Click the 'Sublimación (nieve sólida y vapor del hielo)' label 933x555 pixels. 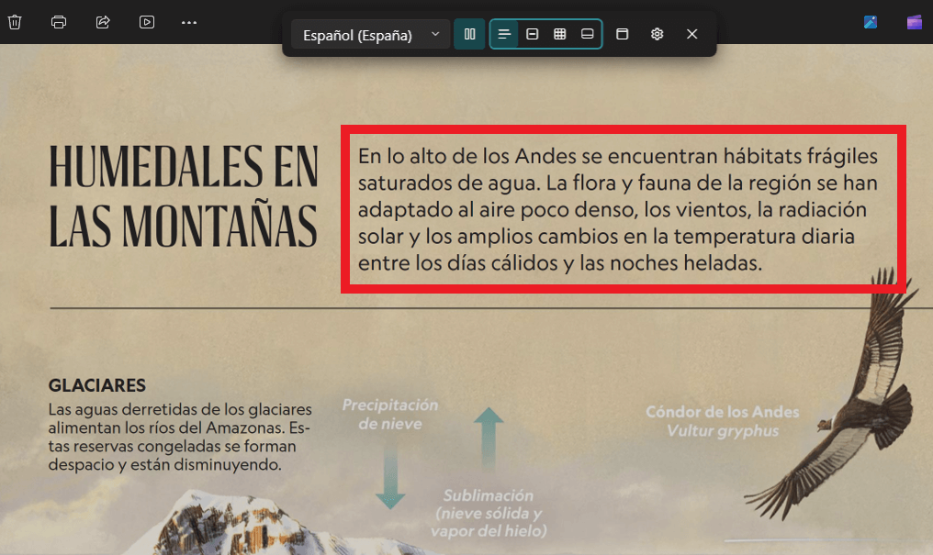click(489, 513)
